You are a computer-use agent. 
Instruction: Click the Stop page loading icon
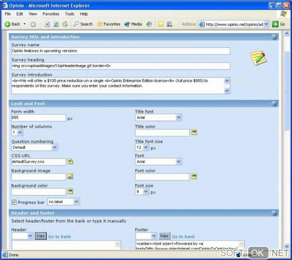[47, 24]
